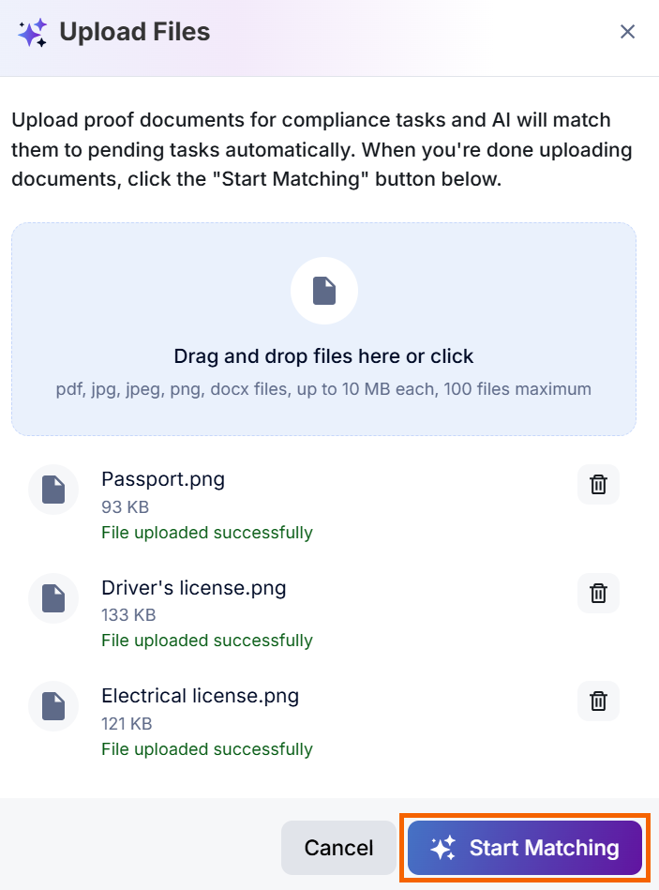This screenshot has height=890, width=659.
Task: Click the sparkle icon inside Start Matching button
Action: click(x=442, y=848)
